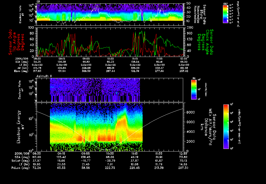
Task: Select ELon value 308.59
Action: tap(86, 71)
